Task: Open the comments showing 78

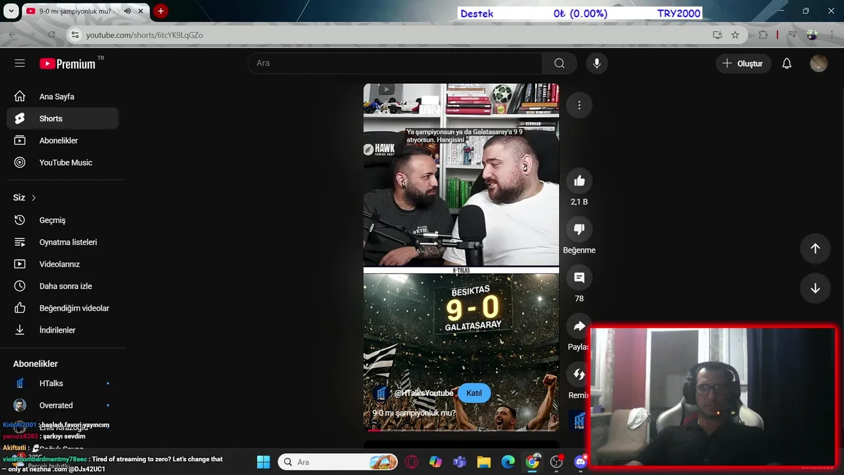Action: point(579,278)
